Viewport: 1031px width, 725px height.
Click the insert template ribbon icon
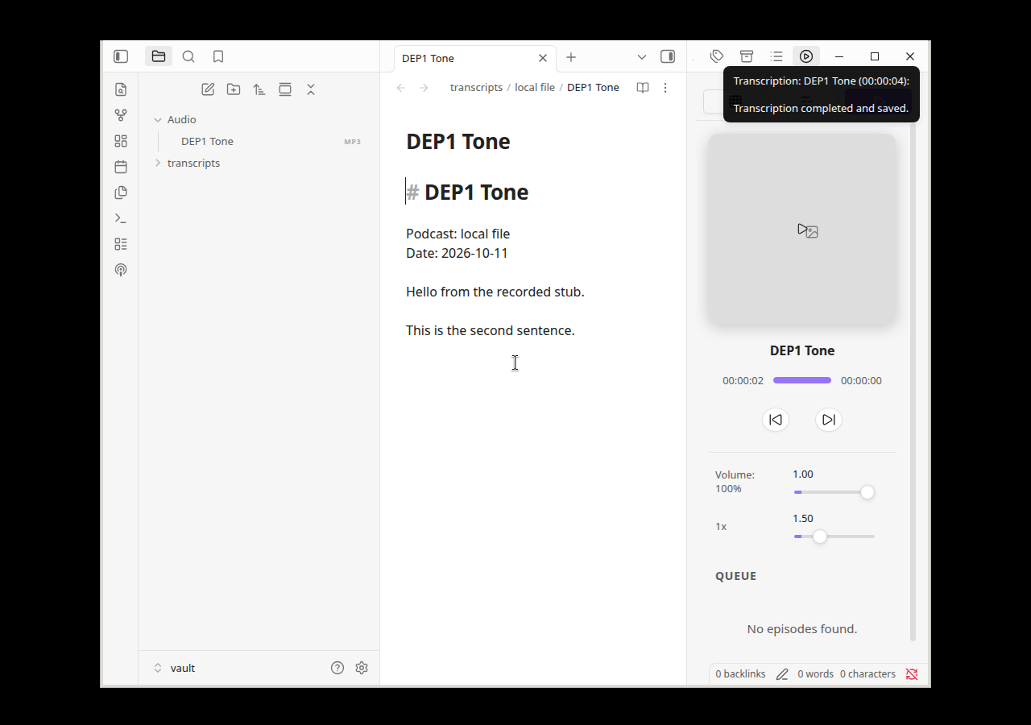(121, 193)
